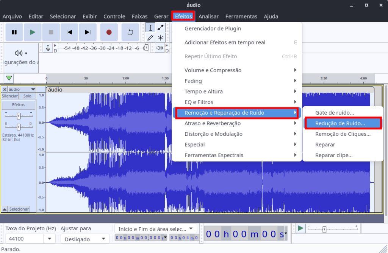Toggle the Silenciar button on the áudio track

click(10, 96)
